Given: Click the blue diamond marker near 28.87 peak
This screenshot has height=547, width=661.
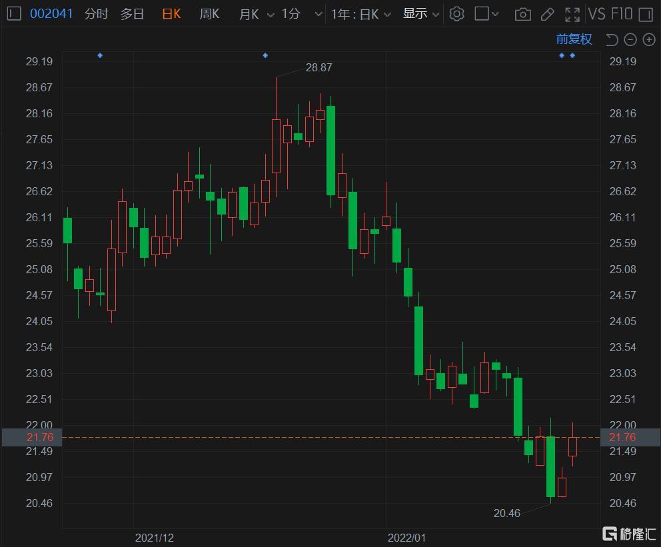Looking at the screenshot, I should 265,55.
